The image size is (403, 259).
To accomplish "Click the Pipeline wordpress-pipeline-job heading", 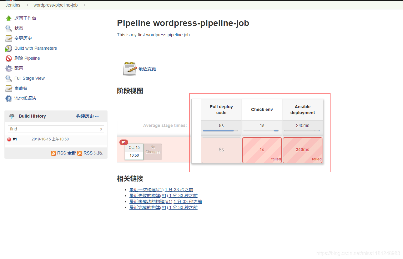I will click(x=183, y=23).
